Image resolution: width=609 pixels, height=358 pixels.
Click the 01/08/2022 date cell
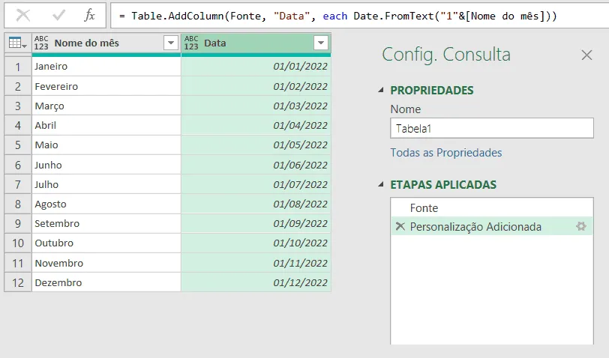click(x=256, y=204)
